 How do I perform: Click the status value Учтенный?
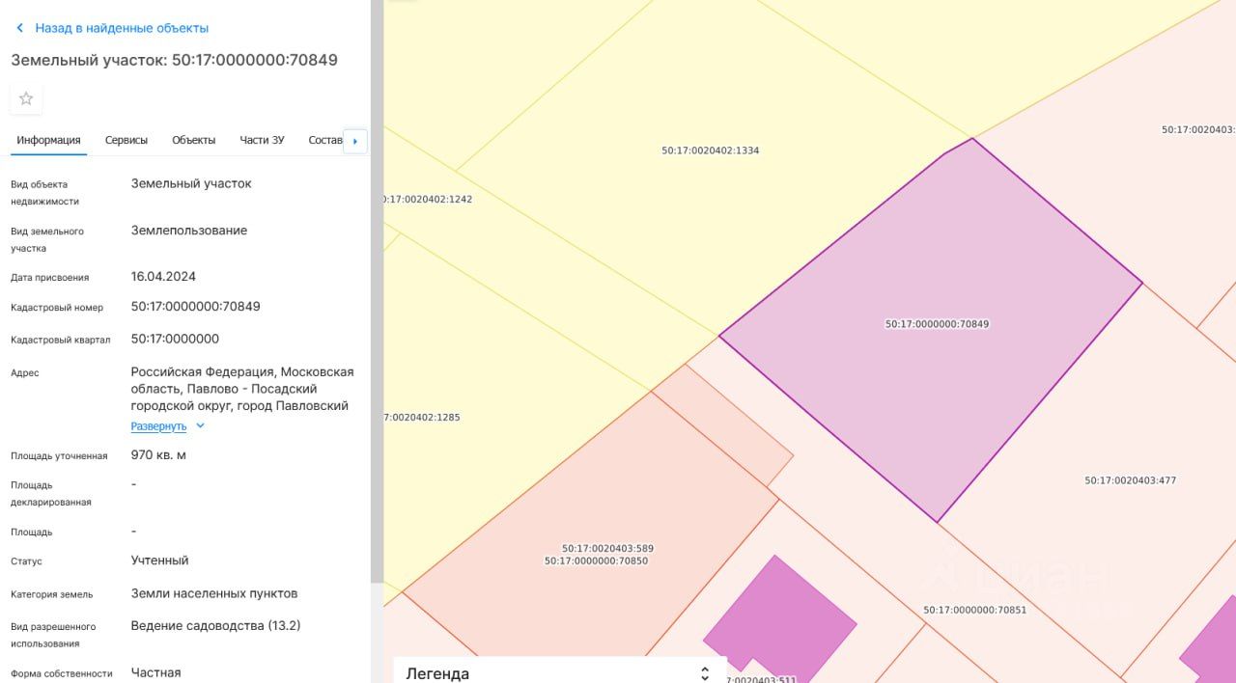coord(159,560)
